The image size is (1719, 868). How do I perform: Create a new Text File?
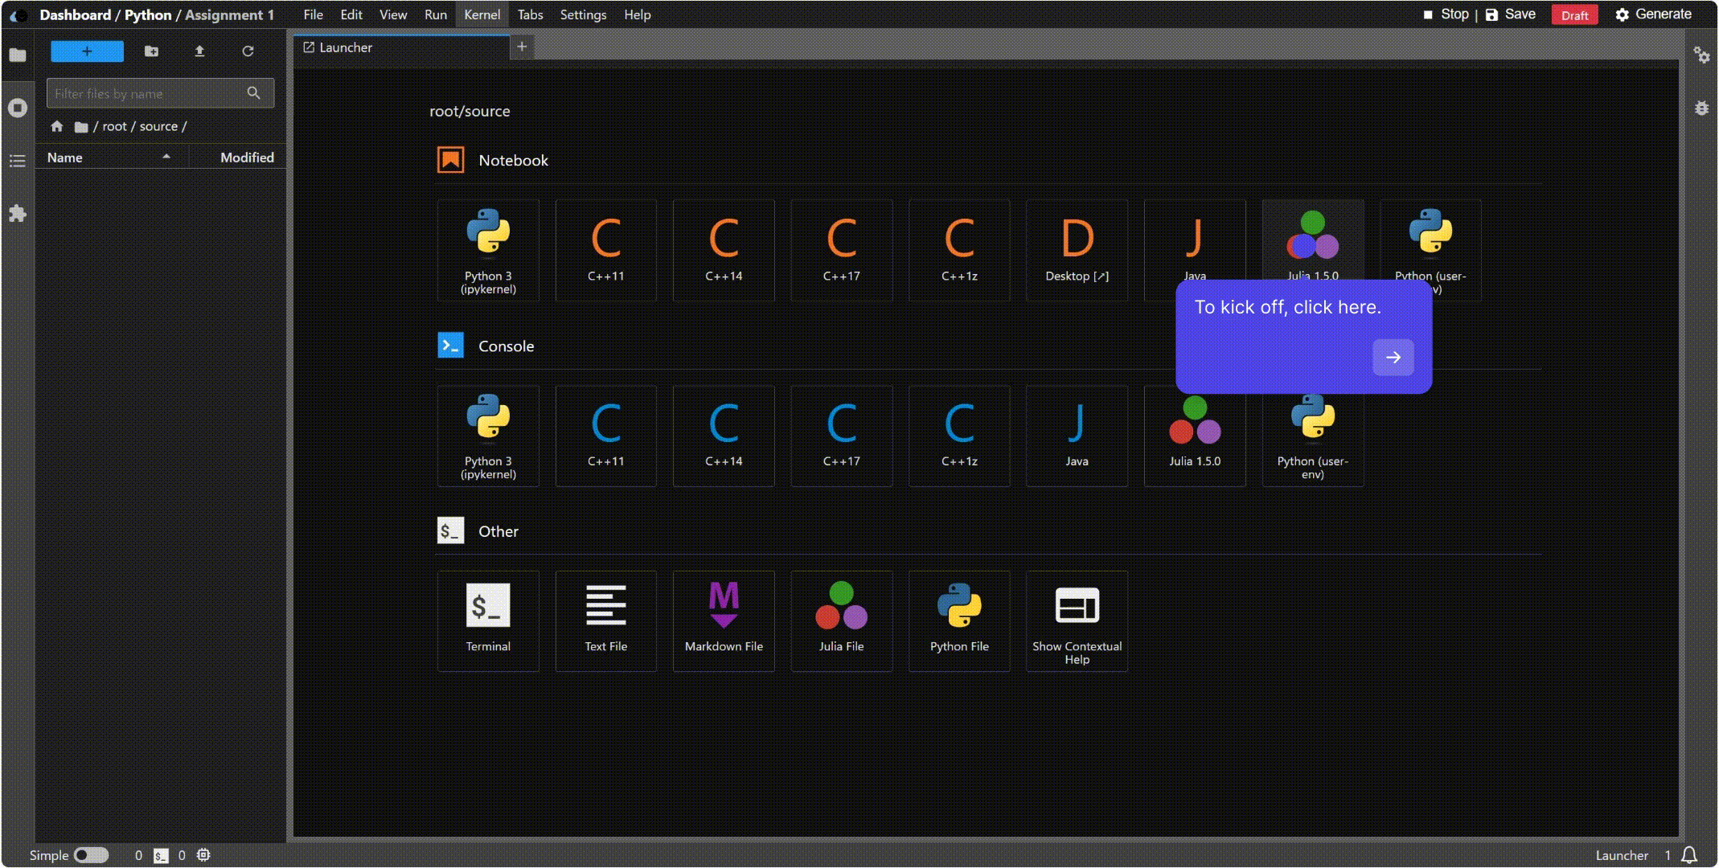[x=605, y=621]
